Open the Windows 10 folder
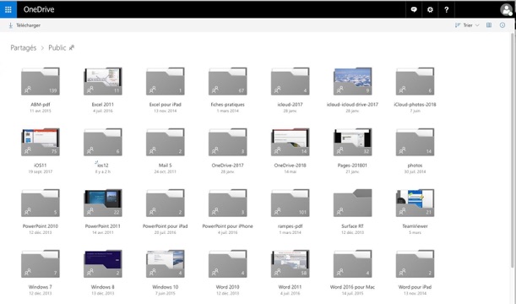Screen dimensions: 516x304 [x=166, y=263]
